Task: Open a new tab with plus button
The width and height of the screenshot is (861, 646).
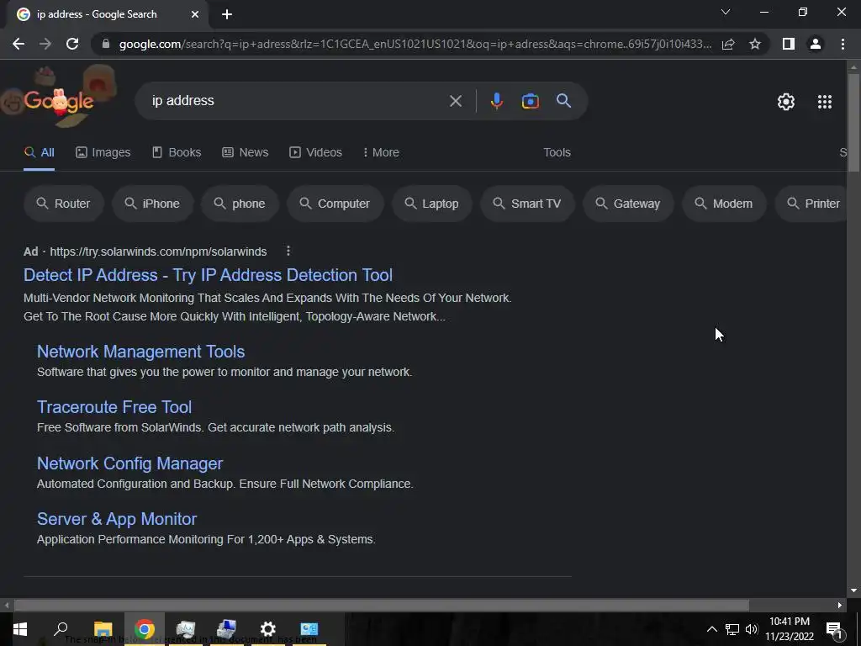Action: point(227,14)
